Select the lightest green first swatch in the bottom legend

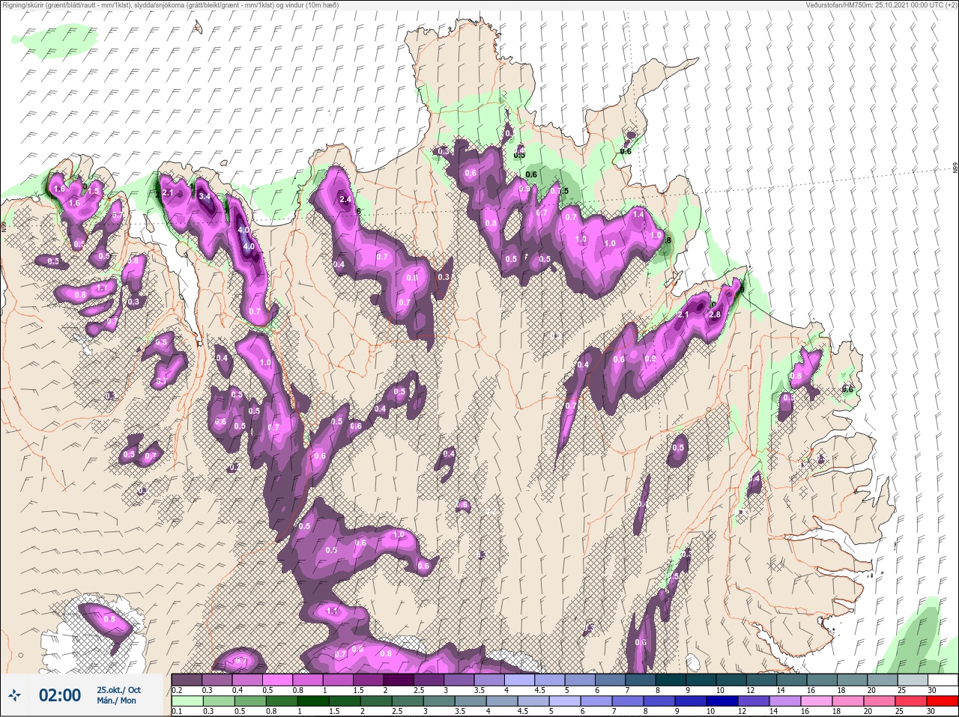[x=187, y=701]
